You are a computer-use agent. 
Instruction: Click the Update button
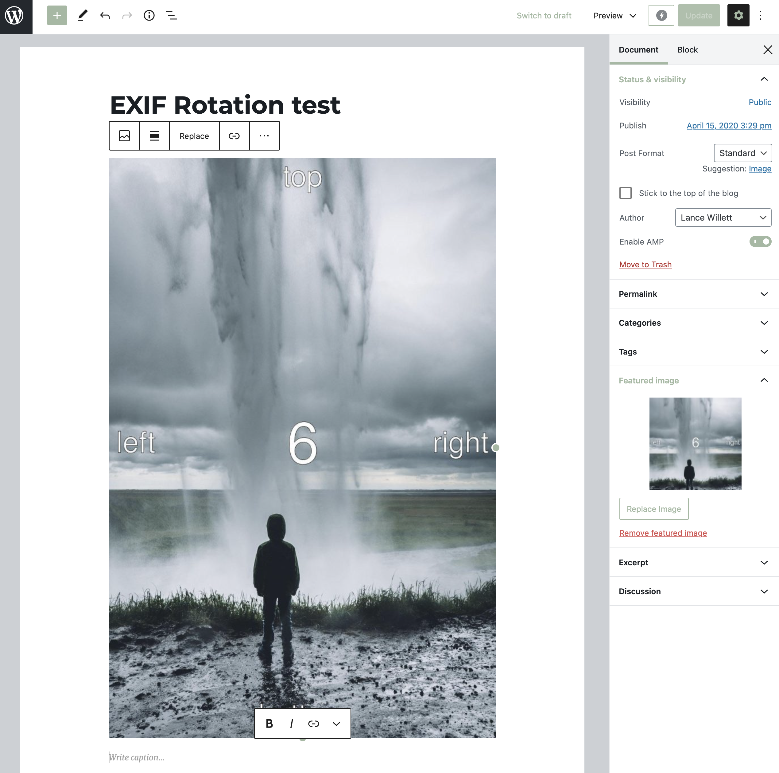(699, 16)
